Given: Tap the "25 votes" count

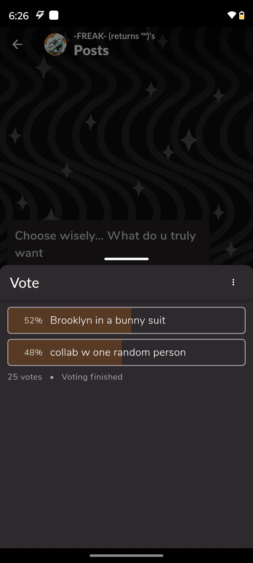Looking at the screenshot, I should point(25,377).
